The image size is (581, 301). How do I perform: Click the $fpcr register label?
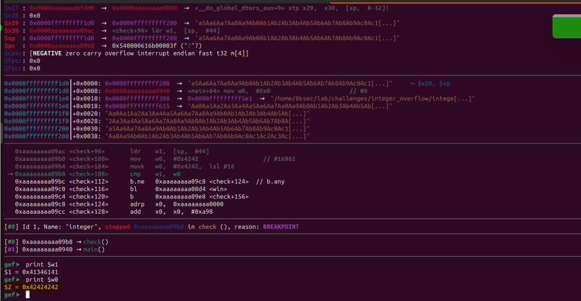(x=14, y=69)
